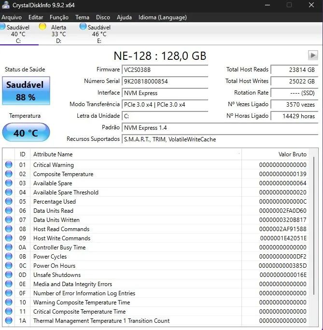Viewport: 323px width, 330px height.
Task: Click the status orb for Controller Busy Time
Action: pos(9,247)
